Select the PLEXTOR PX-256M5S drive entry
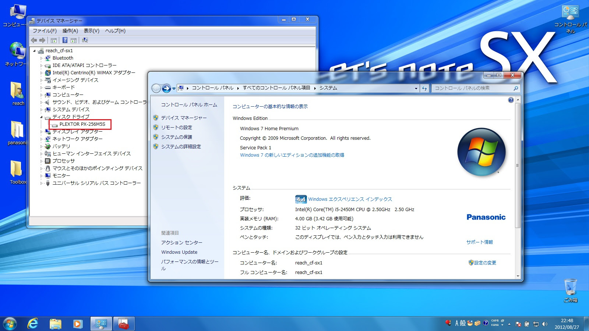The height and width of the screenshot is (331, 589). 82,124
